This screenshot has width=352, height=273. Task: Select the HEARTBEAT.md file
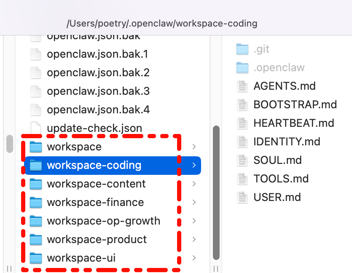point(294,123)
